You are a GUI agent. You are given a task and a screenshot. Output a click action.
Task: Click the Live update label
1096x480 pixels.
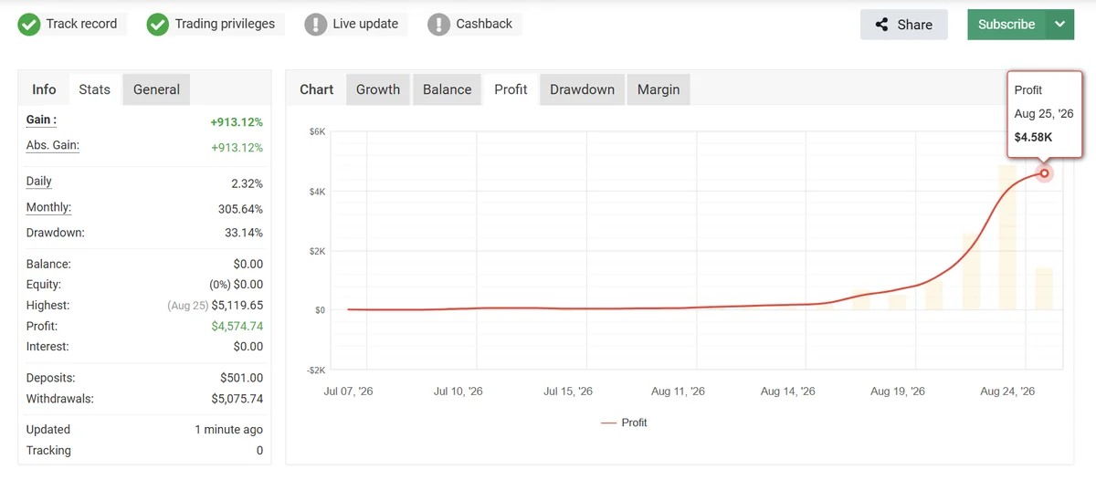365,25
